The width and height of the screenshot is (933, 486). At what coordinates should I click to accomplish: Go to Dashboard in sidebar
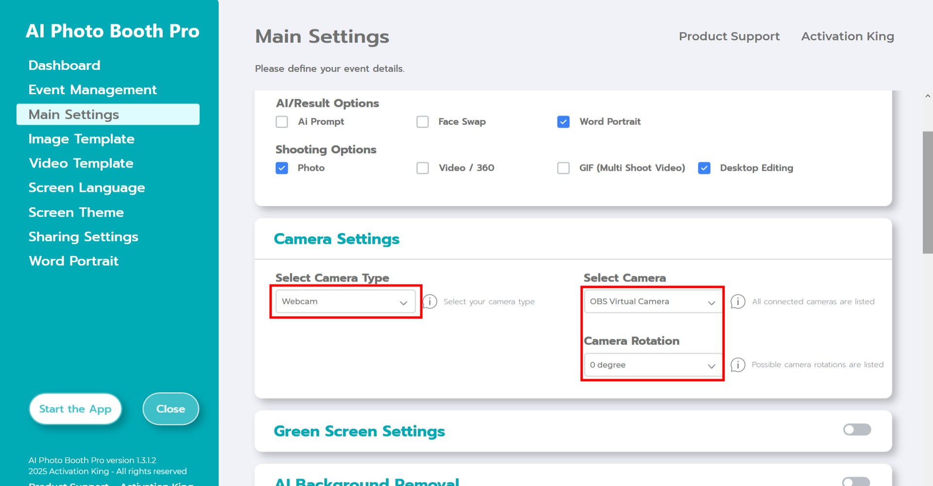pos(64,66)
